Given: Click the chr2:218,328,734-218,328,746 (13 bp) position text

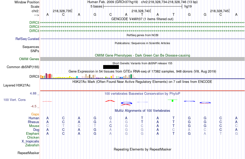Looking at the screenshot, I should 169,2.
